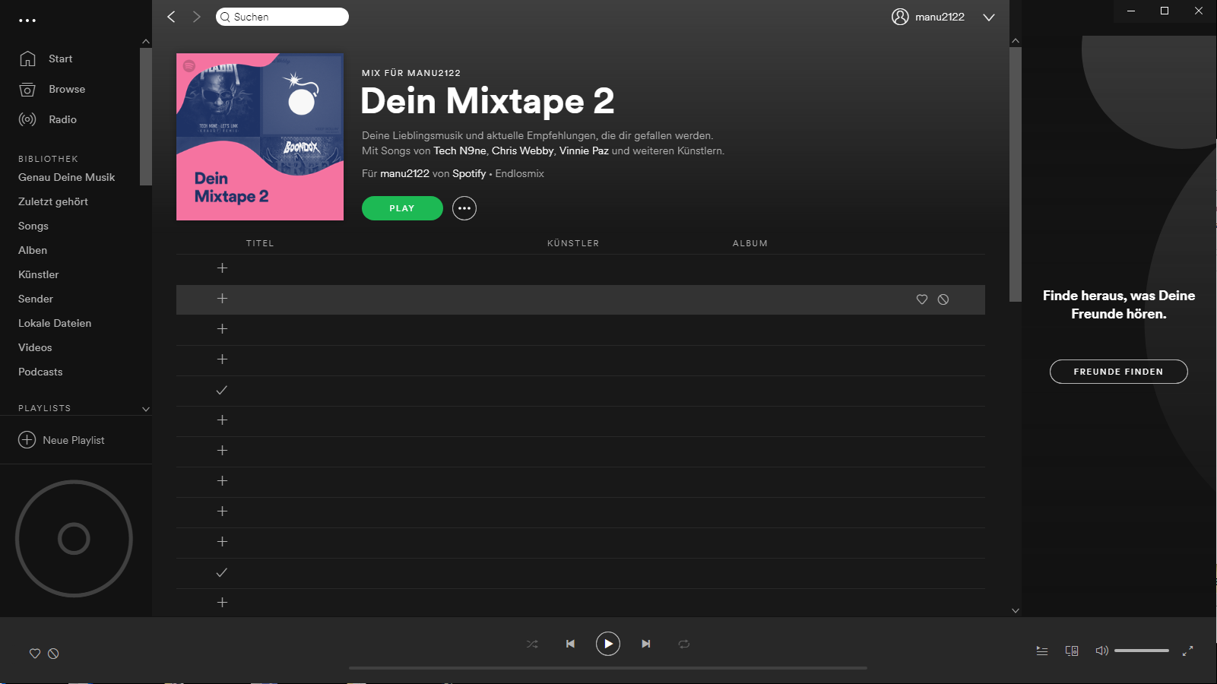
Task: Open the top-left three-dot app menu
Action: click(x=27, y=21)
